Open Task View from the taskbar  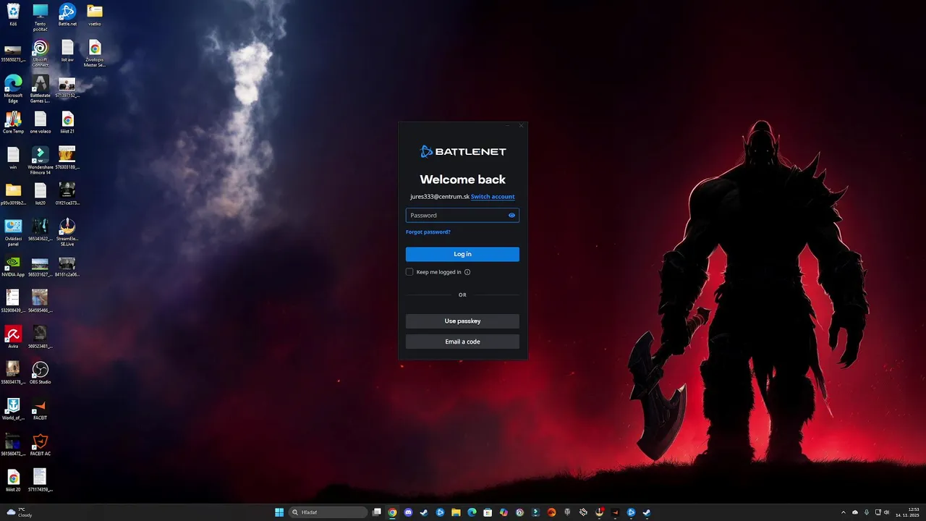377,512
